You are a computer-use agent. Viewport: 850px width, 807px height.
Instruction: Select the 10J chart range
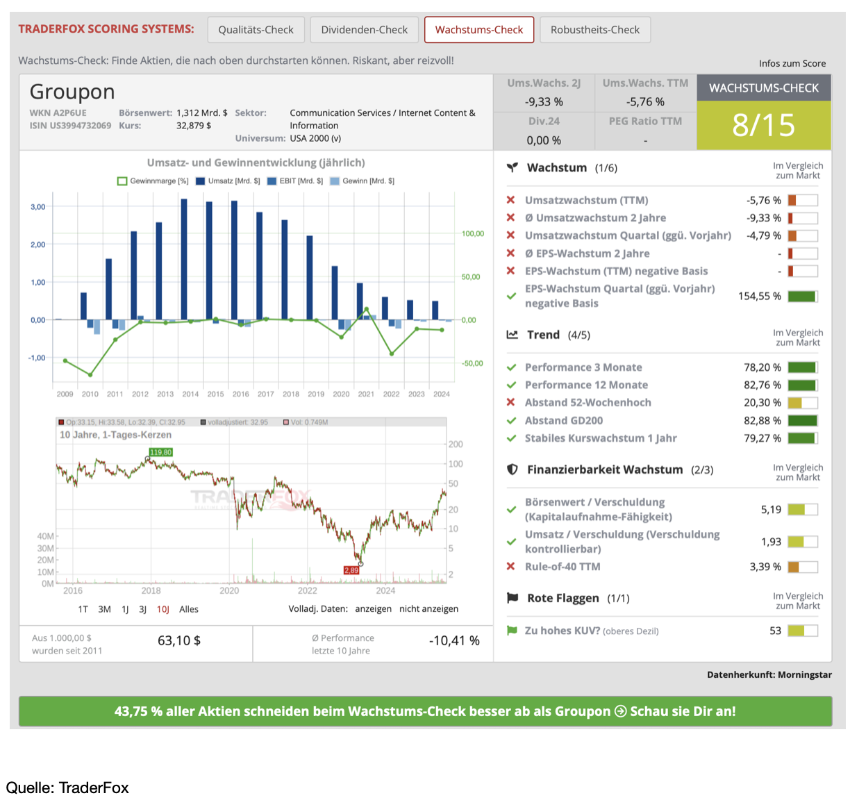pos(163,609)
